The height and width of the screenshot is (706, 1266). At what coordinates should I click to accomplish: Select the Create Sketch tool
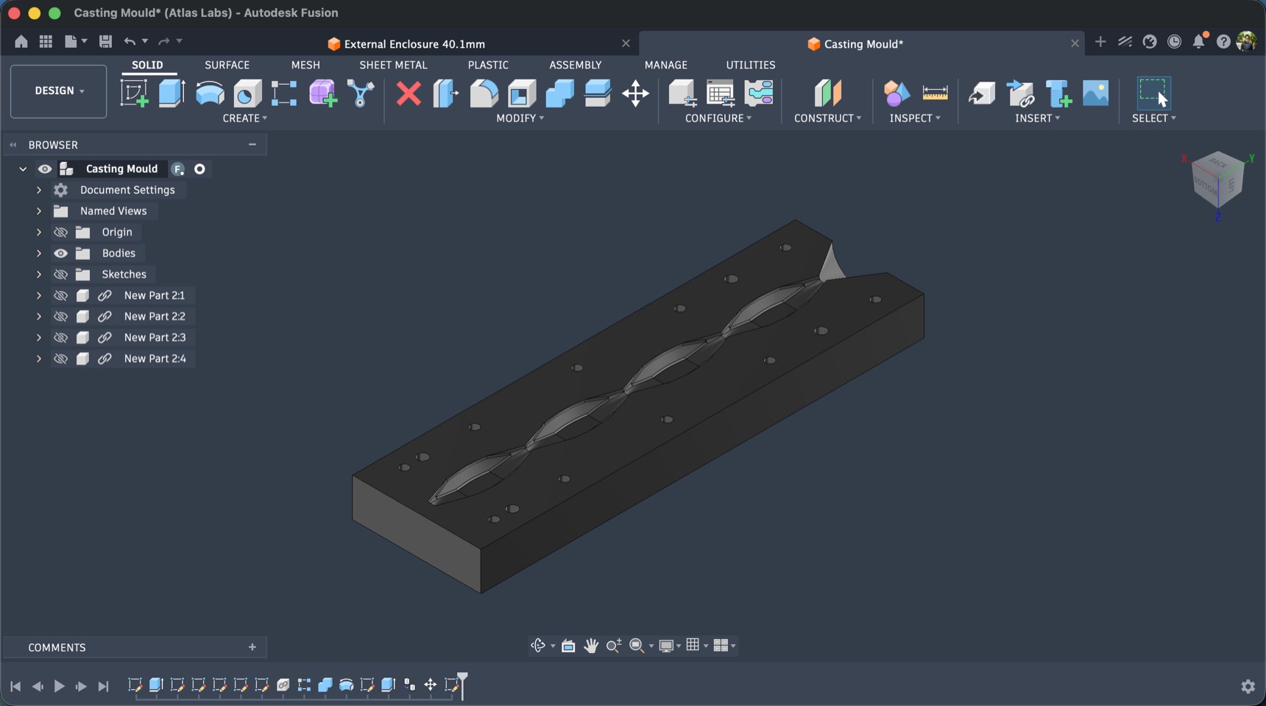(x=134, y=93)
